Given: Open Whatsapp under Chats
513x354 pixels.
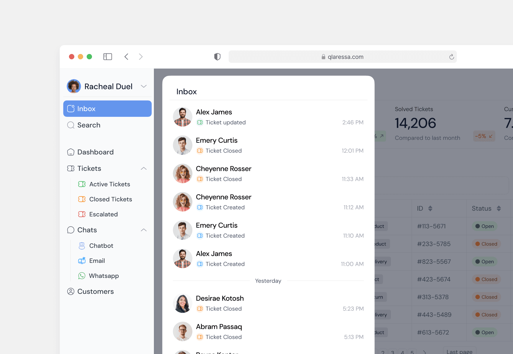Looking at the screenshot, I should click(x=104, y=276).
